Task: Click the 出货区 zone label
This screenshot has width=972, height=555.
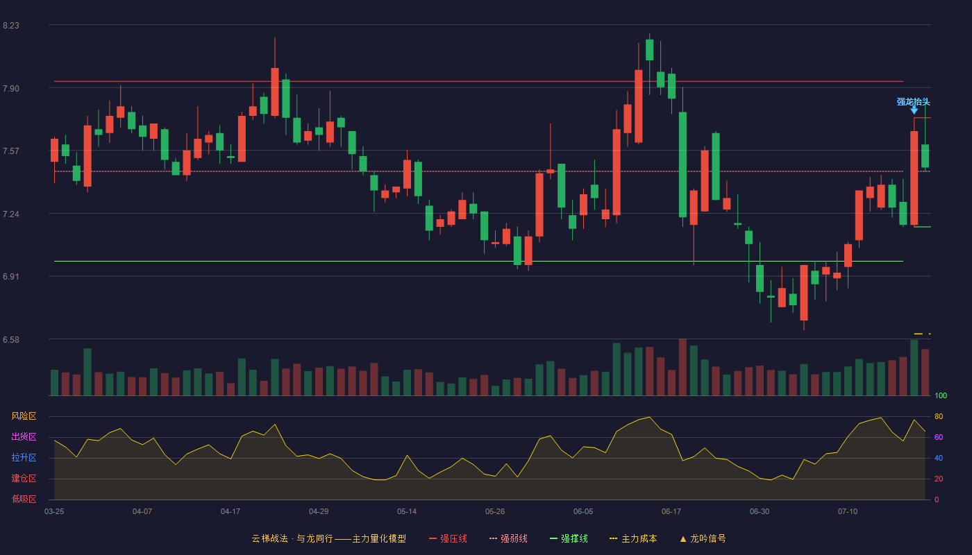Action: [x=24, y=437]
